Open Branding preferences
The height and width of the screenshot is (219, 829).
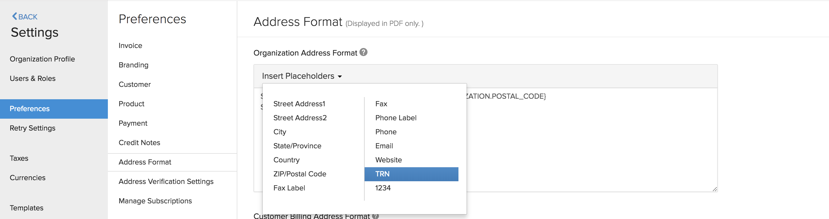133,65
